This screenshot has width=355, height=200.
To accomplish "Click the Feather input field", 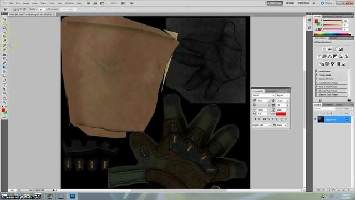I will 41,9.
